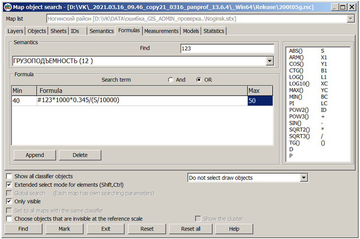Viewport: 360px width, 239px height.
Task: Toggle Set to all maps with same classifier
Action: 9,210
